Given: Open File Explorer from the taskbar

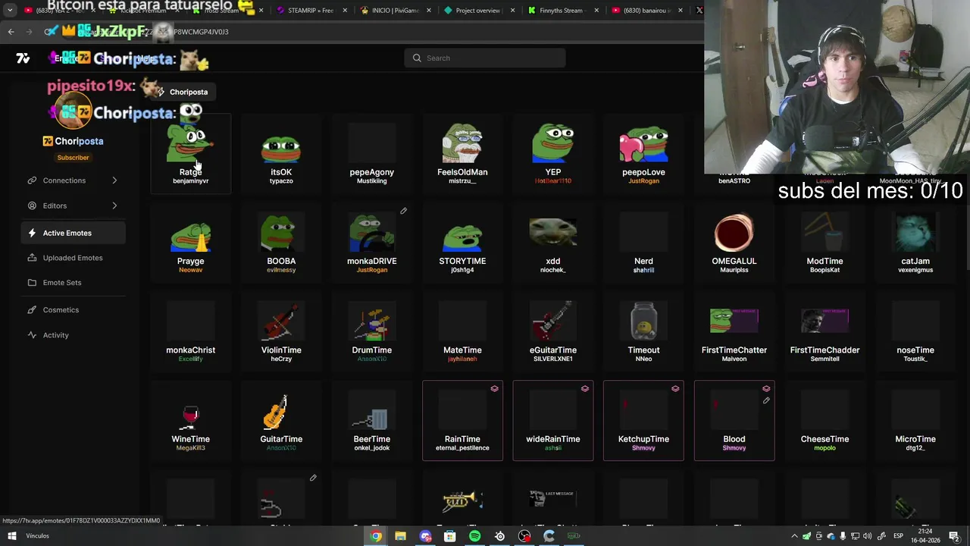Looking at the screenshot, I should 400,536.
